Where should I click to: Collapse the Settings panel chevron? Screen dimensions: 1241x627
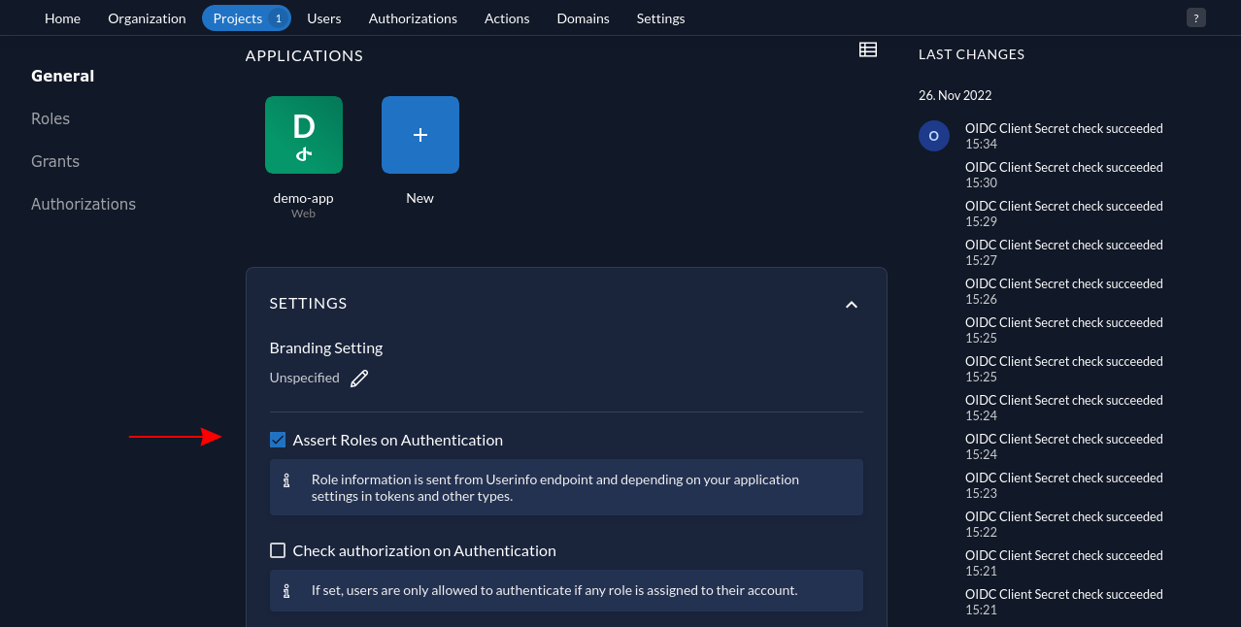tap(852, 304)
